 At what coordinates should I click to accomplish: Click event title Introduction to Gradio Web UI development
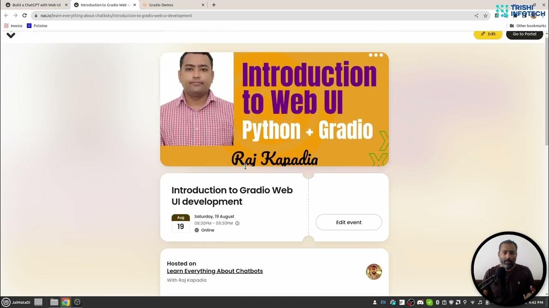(232, 195)
